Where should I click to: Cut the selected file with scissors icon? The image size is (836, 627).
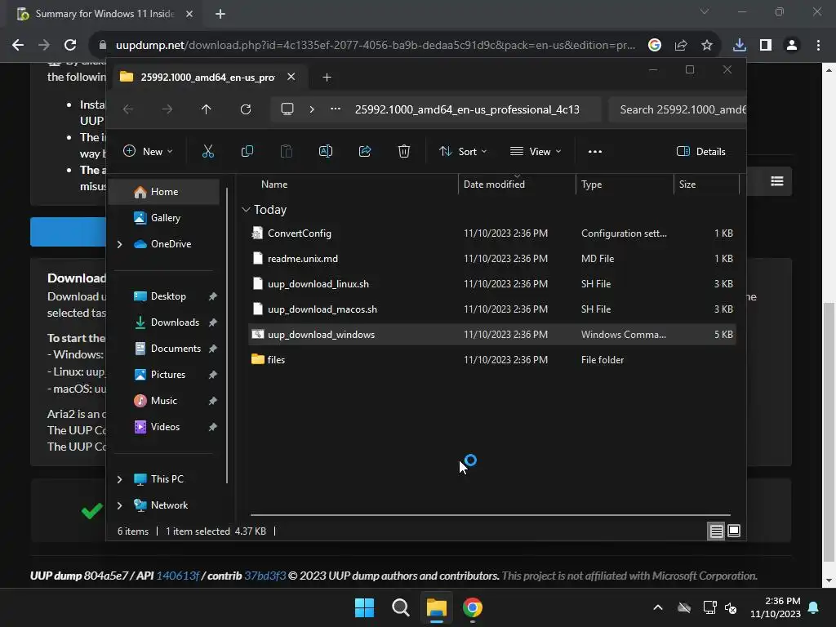pyautogui.click(x=208, y=151)
